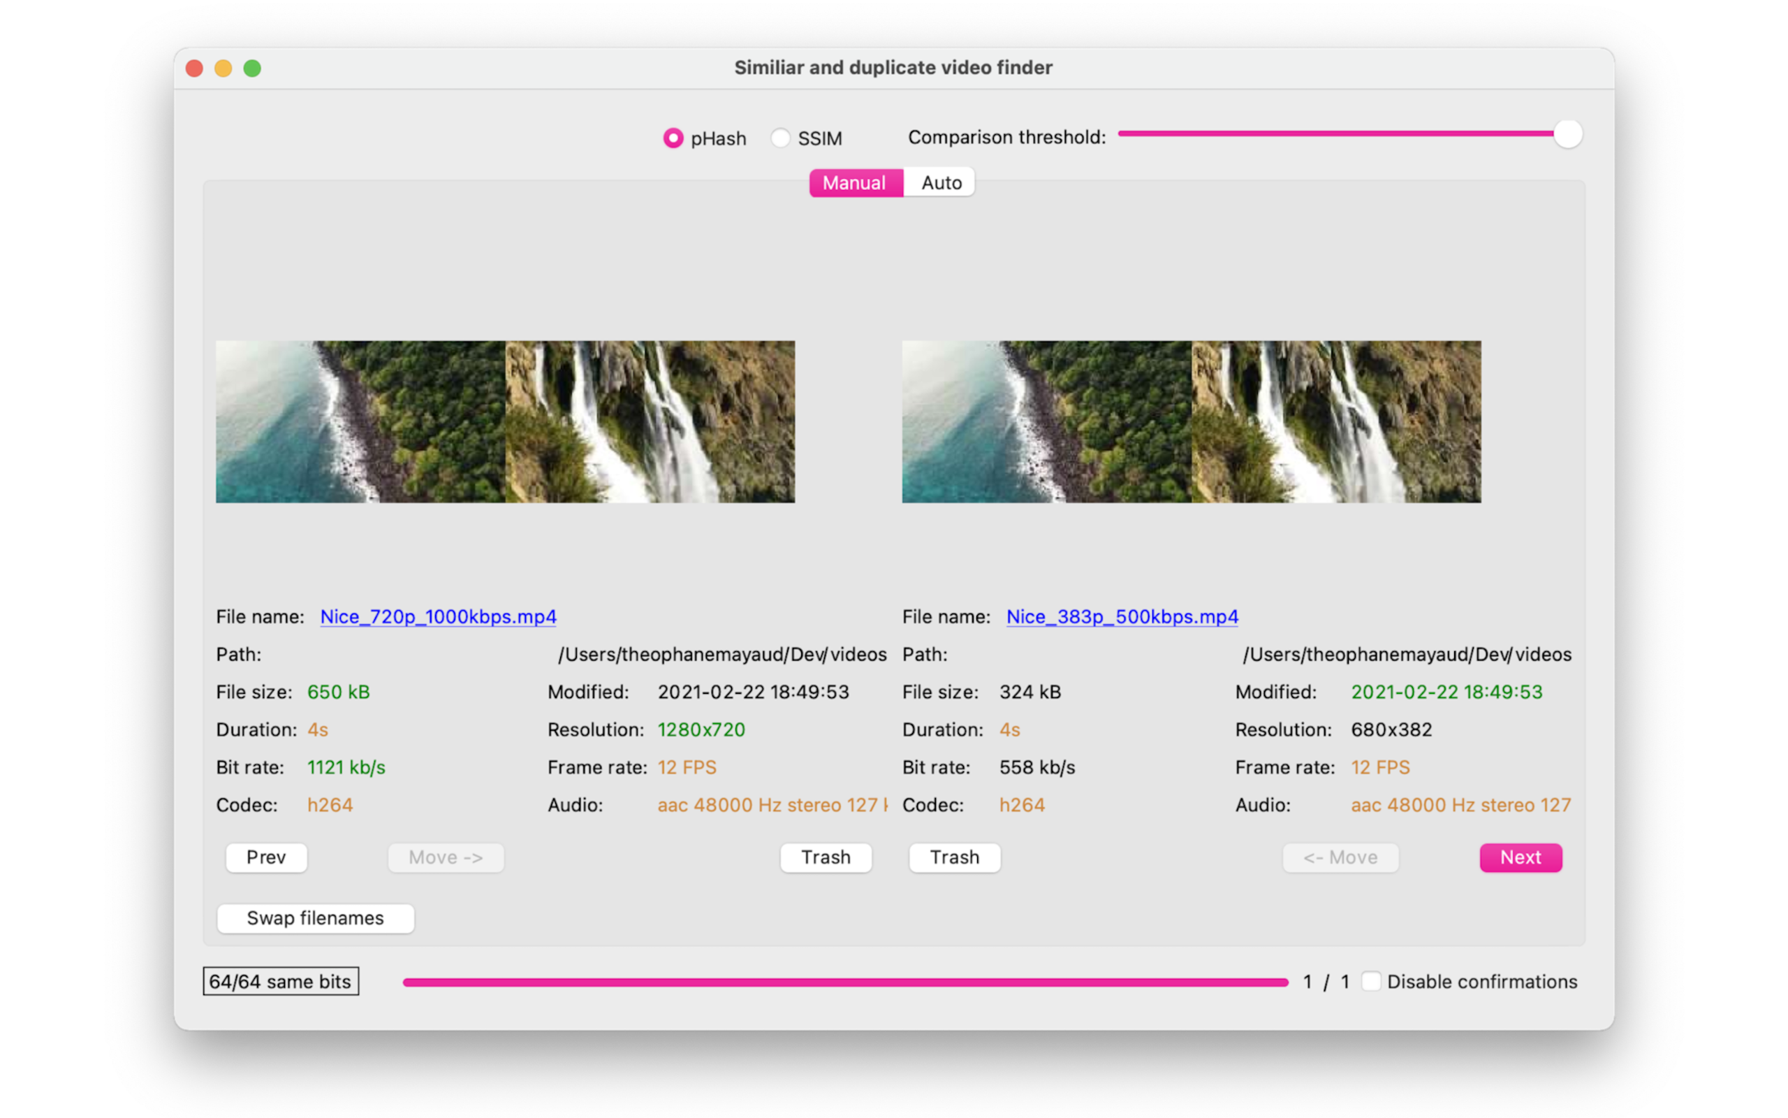Click the Swap filenames button
This screenshot has width=1788, height=1118.
pyautogui.click(x=314, y=917)
